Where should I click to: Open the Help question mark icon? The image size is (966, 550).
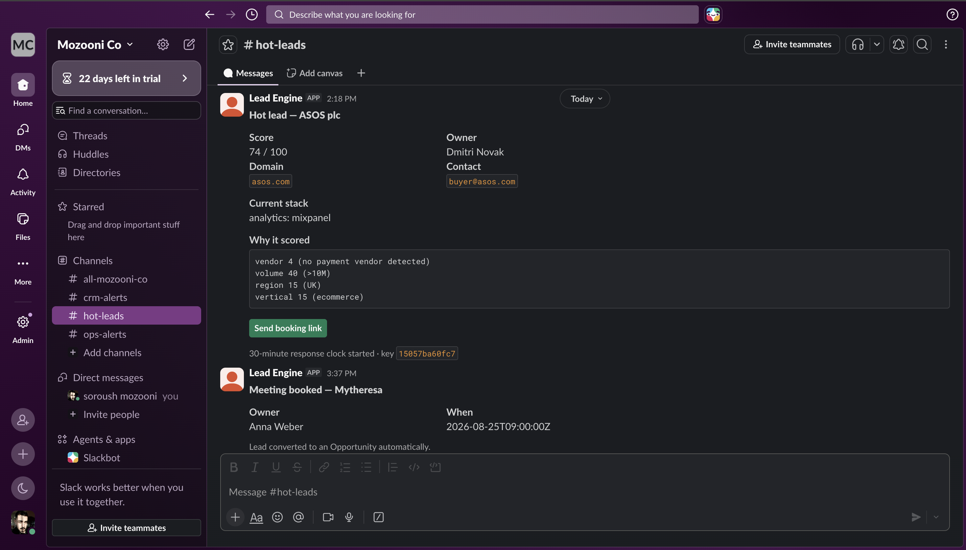(x=952, y=15)
